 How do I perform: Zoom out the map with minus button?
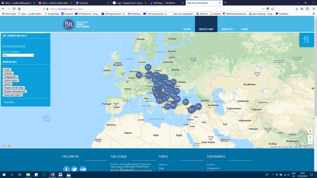coord(310,142)
